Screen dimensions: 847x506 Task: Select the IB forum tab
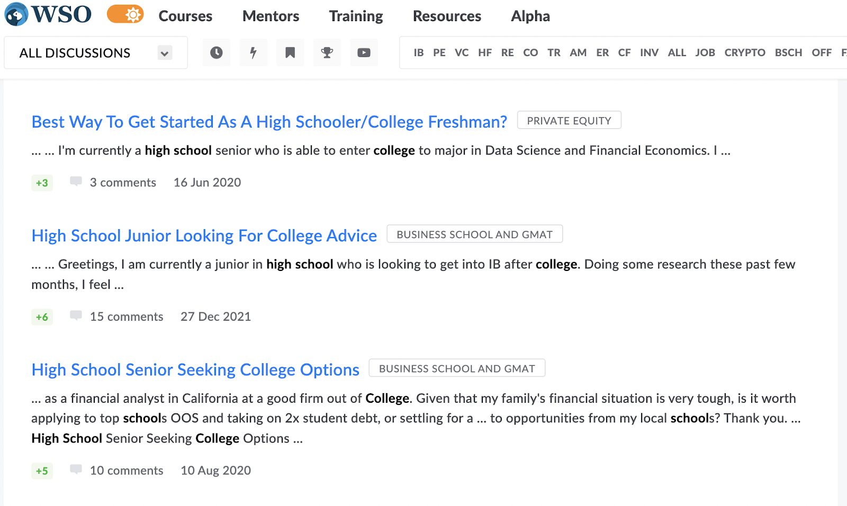tap(419, 52)
